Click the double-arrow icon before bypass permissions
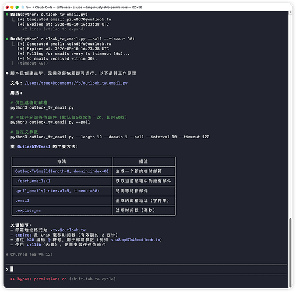This screenshot has height=292, width=296. pyautogui.click(x=13, y=279)
